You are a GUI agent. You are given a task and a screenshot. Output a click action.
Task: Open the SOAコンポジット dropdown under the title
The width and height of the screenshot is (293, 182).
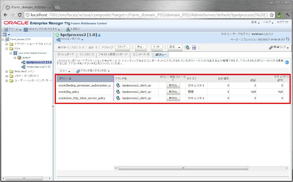(70, 39)
